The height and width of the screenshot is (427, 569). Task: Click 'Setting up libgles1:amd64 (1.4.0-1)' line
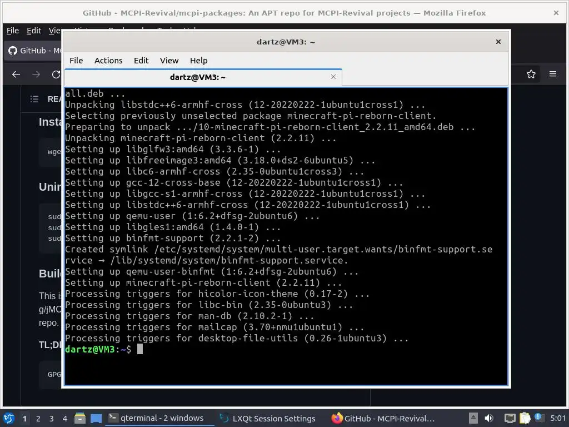[173, 227]
